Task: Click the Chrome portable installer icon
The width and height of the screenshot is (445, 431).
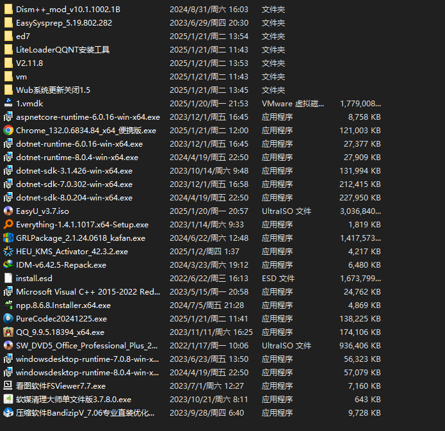Action: pos(8,130)
